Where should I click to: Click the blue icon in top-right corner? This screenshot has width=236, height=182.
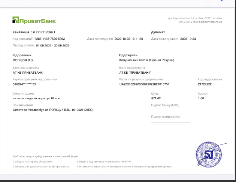(x=221, y=1)
